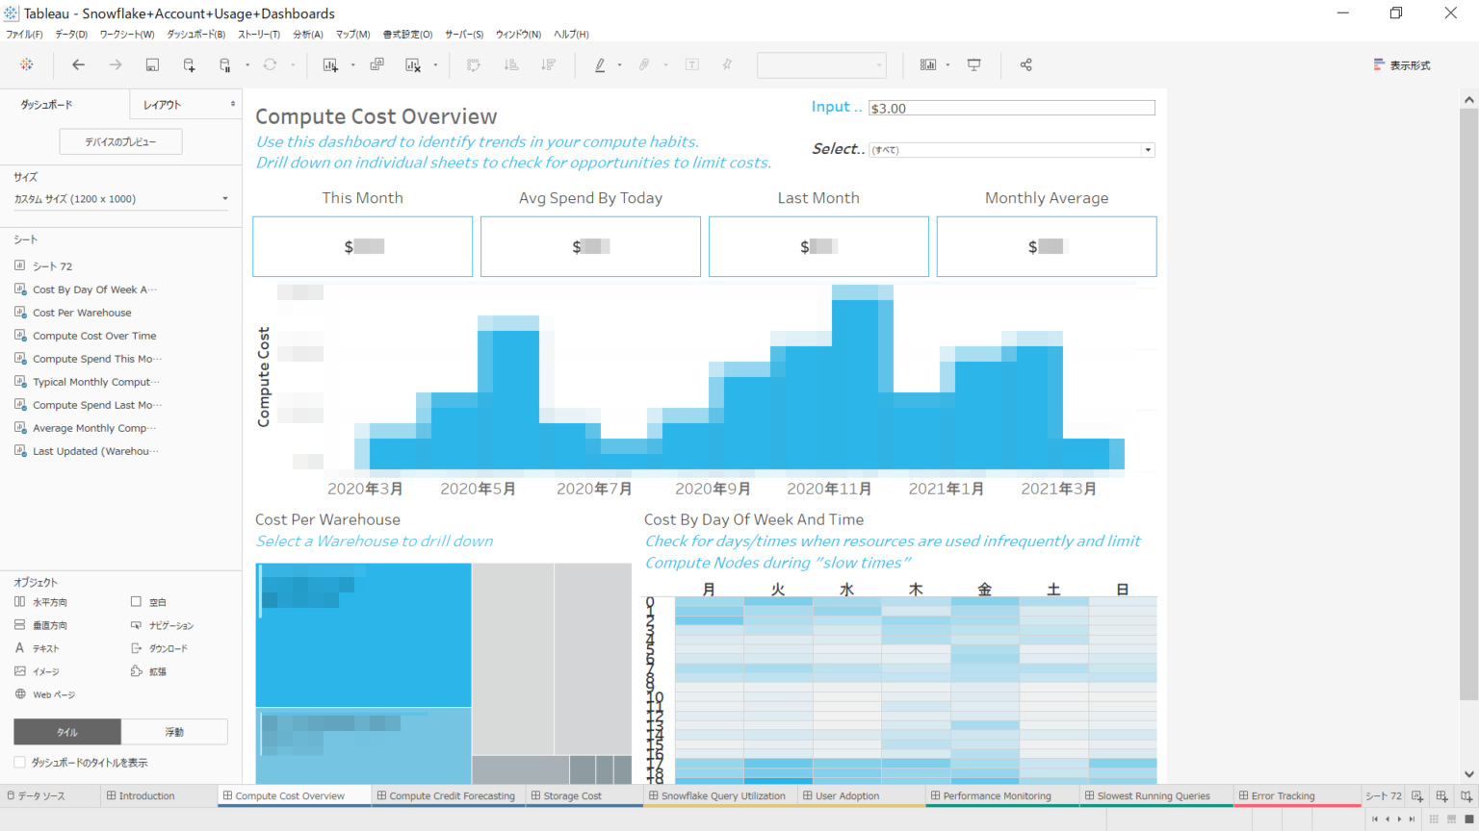Toggle ダッシュボードのタイトルを表示 checkbox
The height and width of the screenshot is (831, 1479).
pyautogui.click(x=20, y=761)
